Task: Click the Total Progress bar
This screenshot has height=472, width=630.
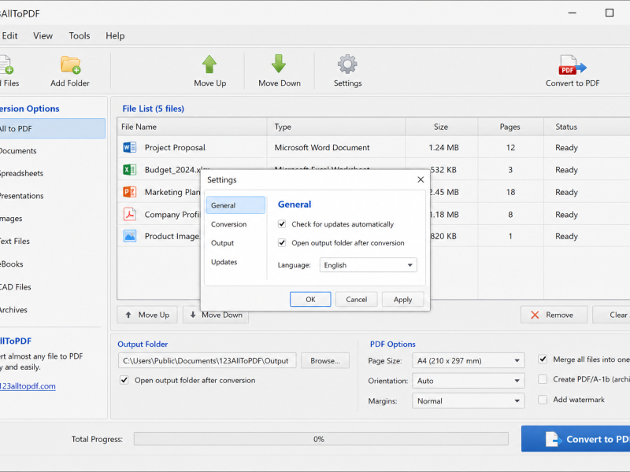Action: [321, 439]
